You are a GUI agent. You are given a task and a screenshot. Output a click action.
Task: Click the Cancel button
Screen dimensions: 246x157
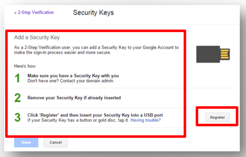(56, 142)
